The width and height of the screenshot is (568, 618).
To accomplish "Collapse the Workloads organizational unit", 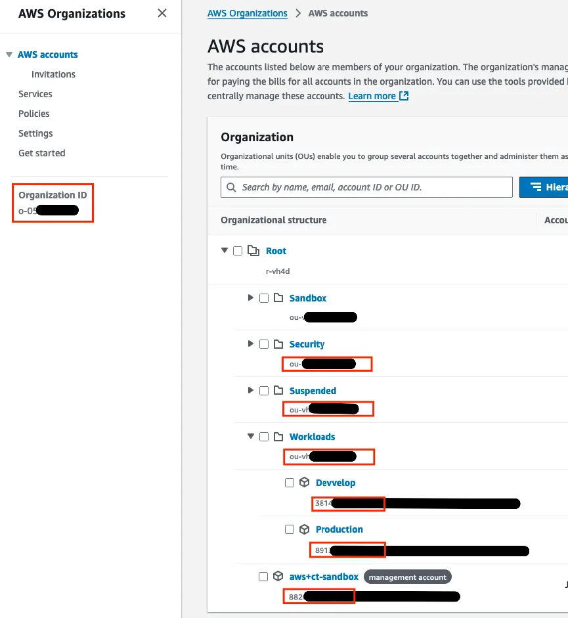I will click(x=251, y=436).
